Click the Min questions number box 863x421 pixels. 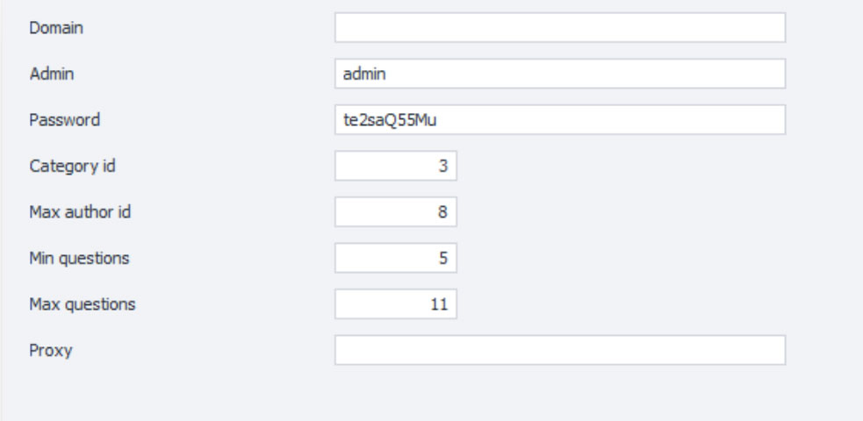395,259
